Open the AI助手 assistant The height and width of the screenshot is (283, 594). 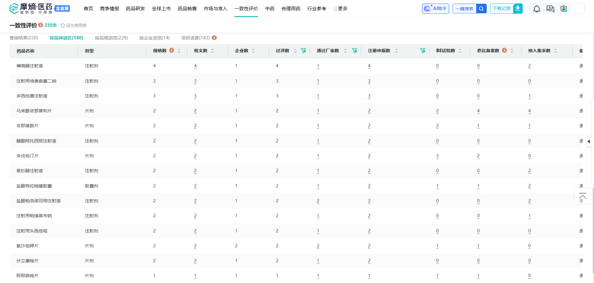pyautogui.click(x=435, y=9)
